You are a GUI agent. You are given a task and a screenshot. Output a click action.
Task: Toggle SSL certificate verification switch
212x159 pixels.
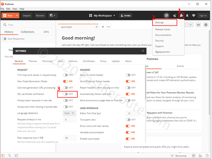[68, 94]
